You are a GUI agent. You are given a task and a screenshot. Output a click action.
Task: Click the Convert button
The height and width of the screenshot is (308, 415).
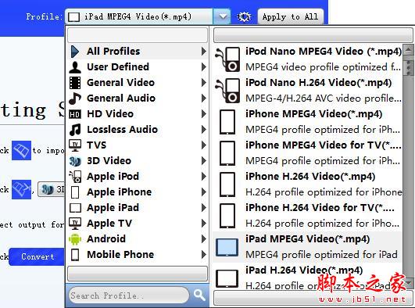tap(37, 257)
